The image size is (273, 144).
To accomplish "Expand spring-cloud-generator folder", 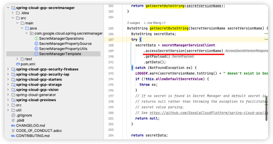I will point(8,95).
